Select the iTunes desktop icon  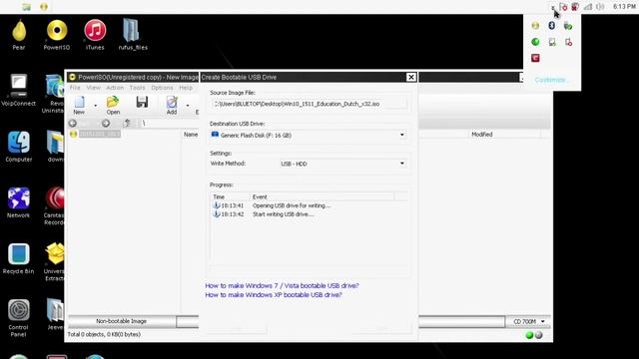(95, 35)
